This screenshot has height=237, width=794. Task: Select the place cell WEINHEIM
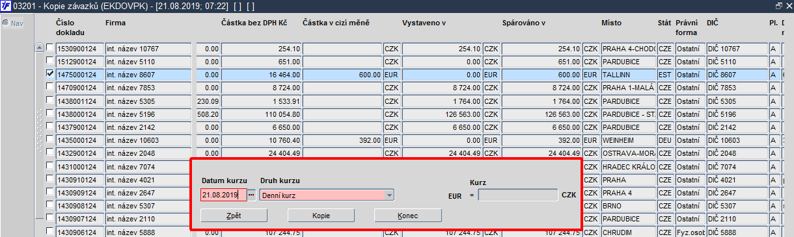click(x=627, y=140)
